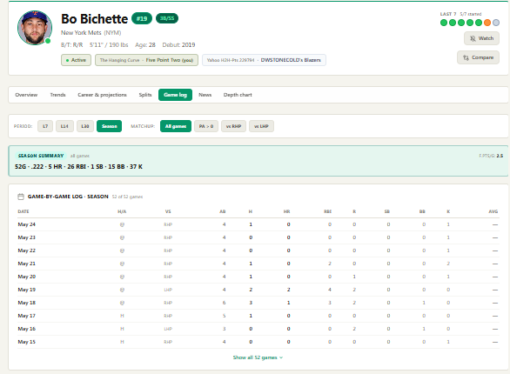510x374 pixels.
Task: Select the L7 period filter
Action: point(45,126)
